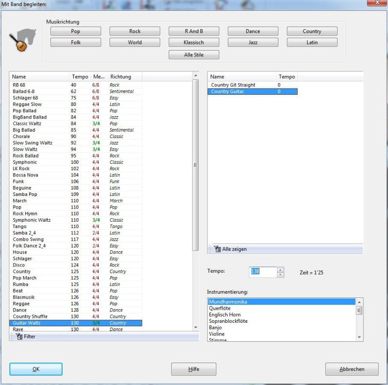
Task: Click the horse with guitar logo
Action: tap(23, 40)
